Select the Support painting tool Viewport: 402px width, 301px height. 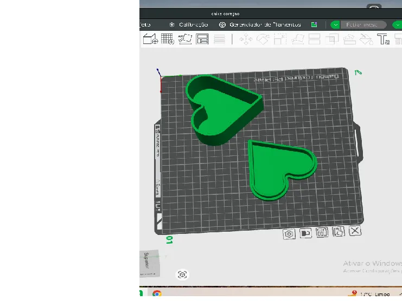click(x=349, y=40)
